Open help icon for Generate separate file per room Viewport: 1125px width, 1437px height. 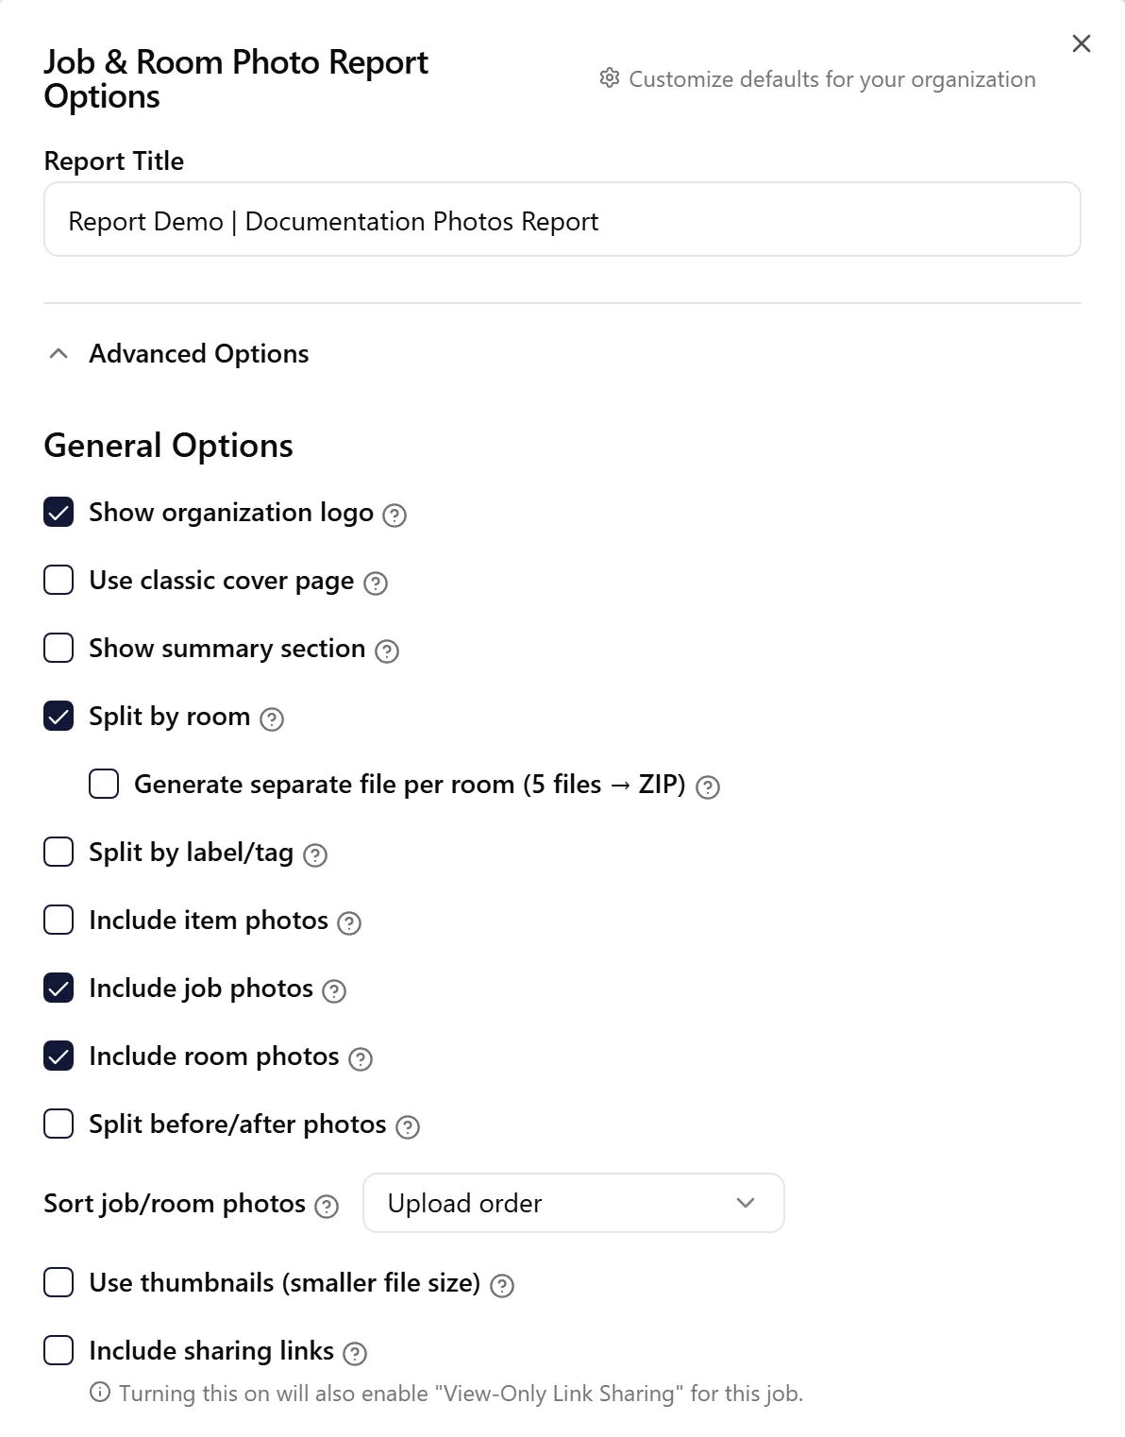(708, 787)
